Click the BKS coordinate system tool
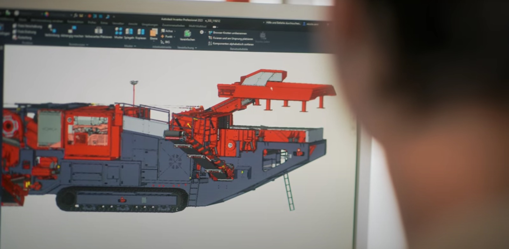This screenshot has width=509, height=249. 165,42
